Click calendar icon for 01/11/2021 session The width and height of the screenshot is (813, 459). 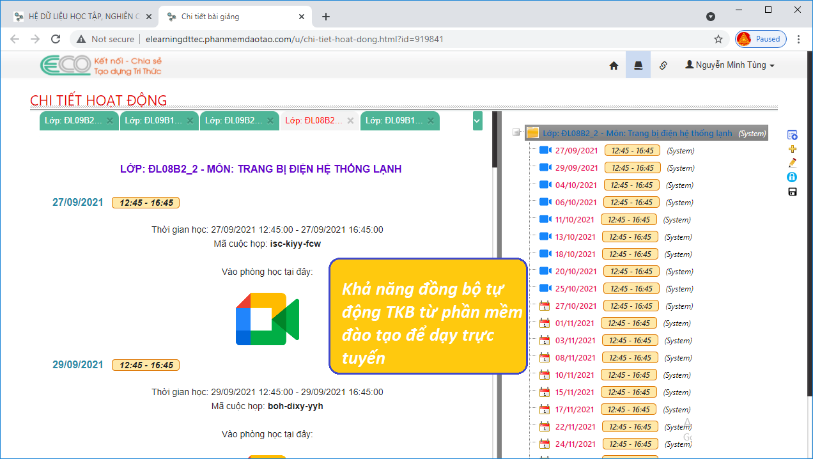(545, 323)
